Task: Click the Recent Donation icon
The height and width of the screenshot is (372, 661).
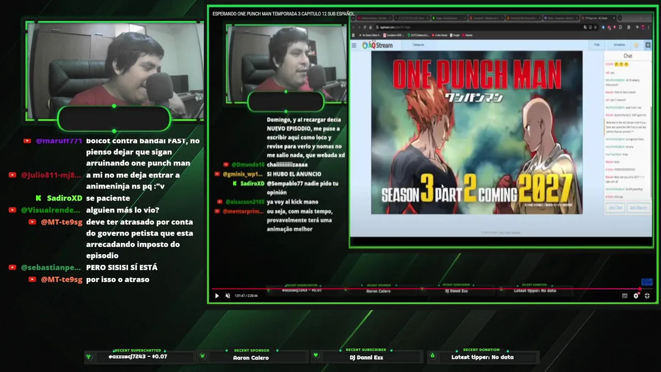Action: coord(433,355)
